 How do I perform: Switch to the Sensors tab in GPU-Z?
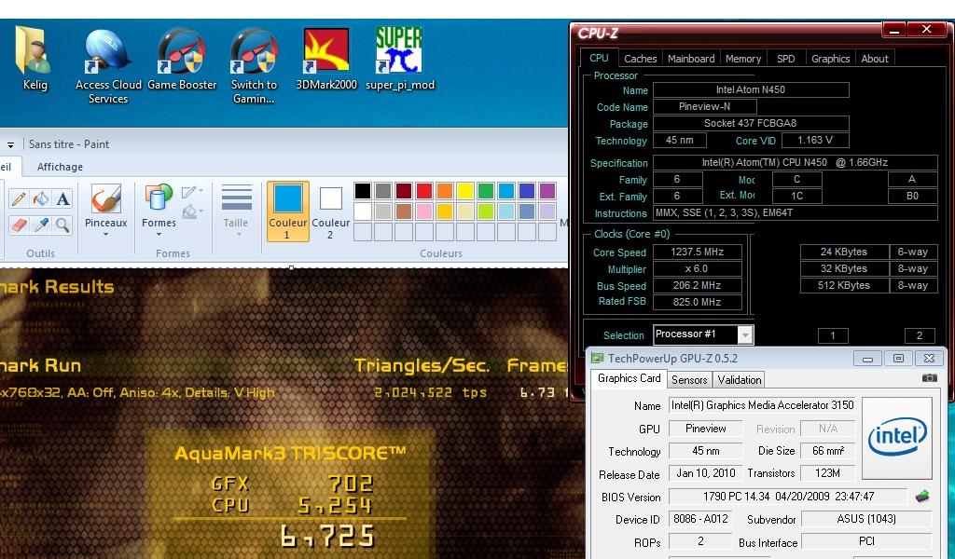pyautogui.click(x=689, y=380)
